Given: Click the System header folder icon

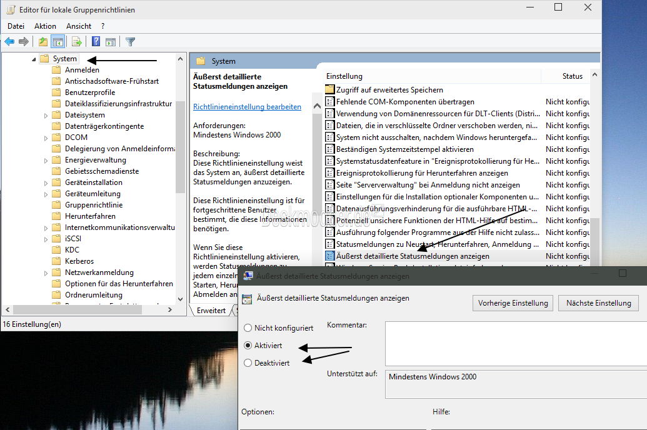Looking at the screenshot, I should [201, 61].
